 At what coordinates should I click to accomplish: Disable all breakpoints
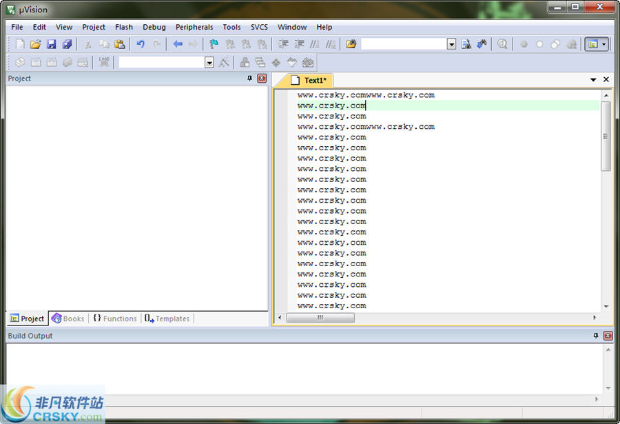coord(555,44)
